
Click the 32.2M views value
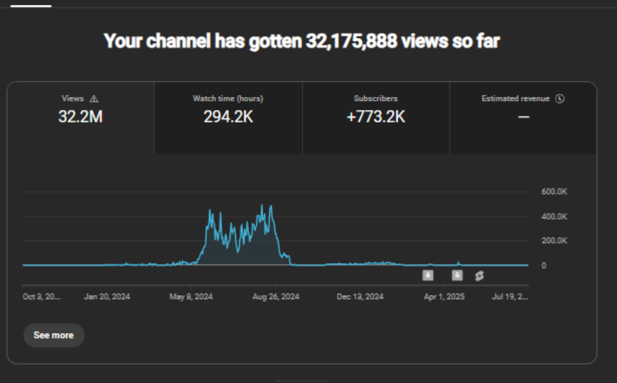(81, 117)
